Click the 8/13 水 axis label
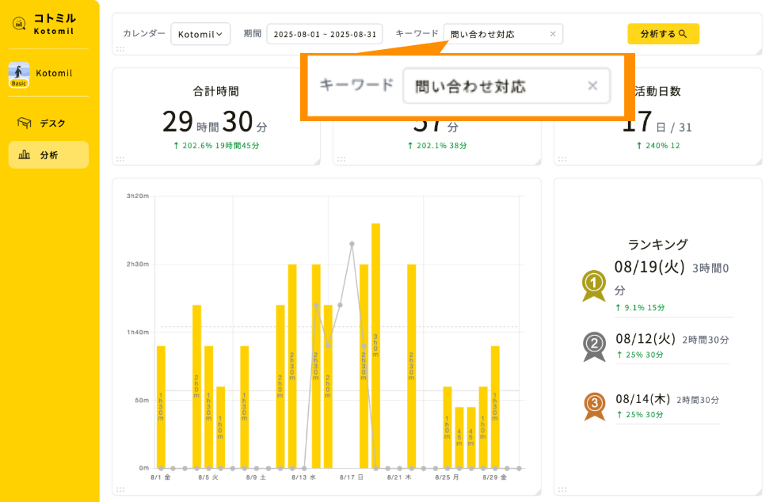773x502 pixels. (x=303, y=477)
